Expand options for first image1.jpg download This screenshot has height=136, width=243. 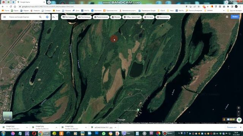27,128
